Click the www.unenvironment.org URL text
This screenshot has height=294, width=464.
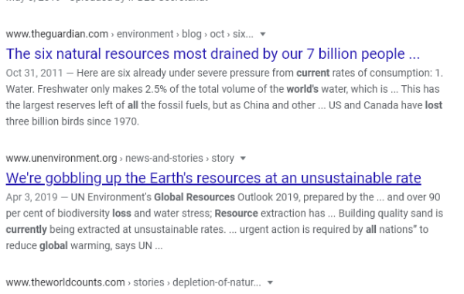(x=61, y=159)
